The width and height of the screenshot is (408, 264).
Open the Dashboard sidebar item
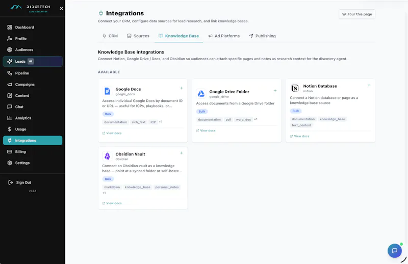tap(33, 28)
